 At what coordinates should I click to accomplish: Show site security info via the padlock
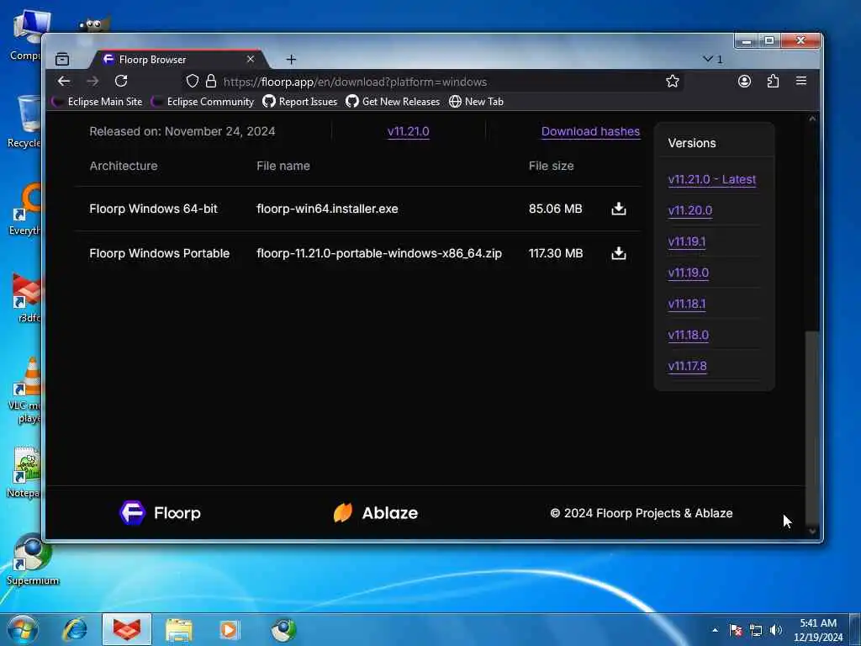click(211, 82)
